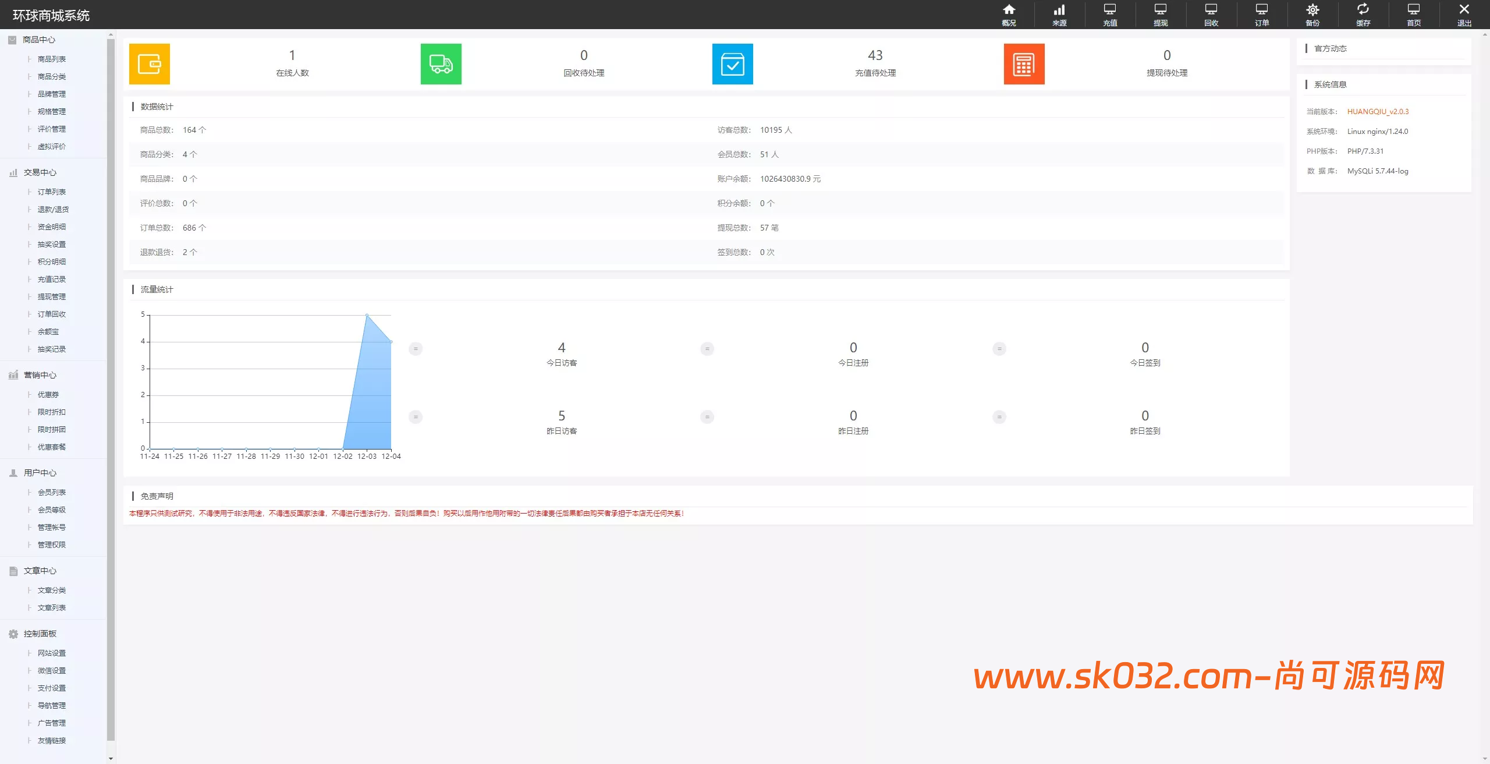Collapse the 营销中心 sidebar section
Screen dimensions: 1490x764
[x=40, y=375]
